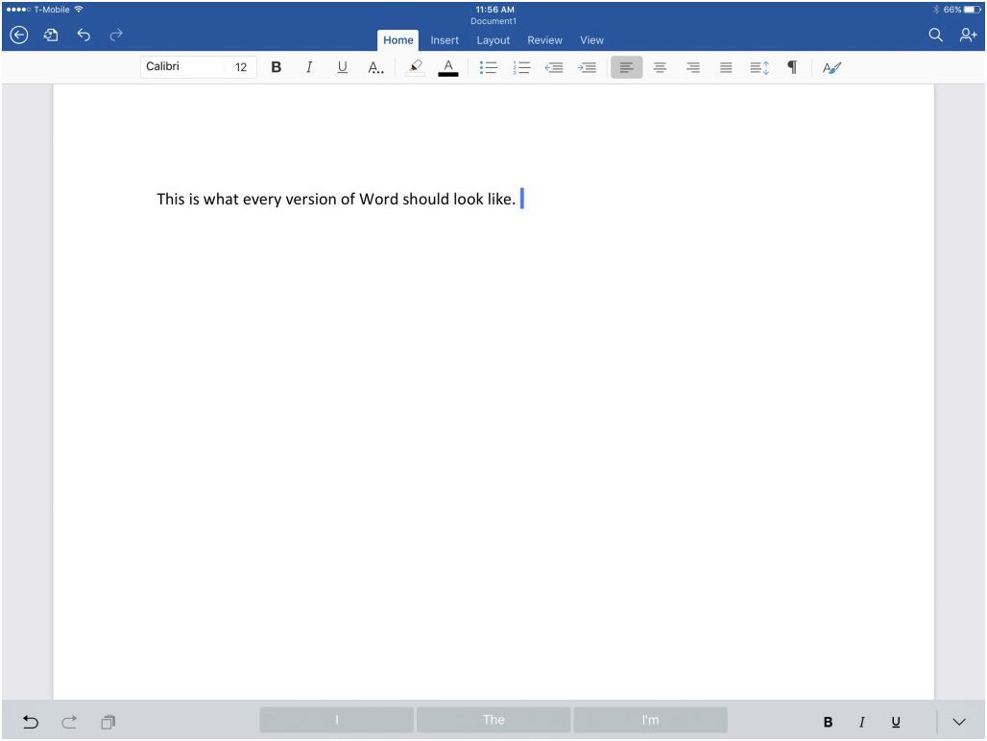Pick the font color swatch
The image size is (987, 741).
[x=447, y=67]
